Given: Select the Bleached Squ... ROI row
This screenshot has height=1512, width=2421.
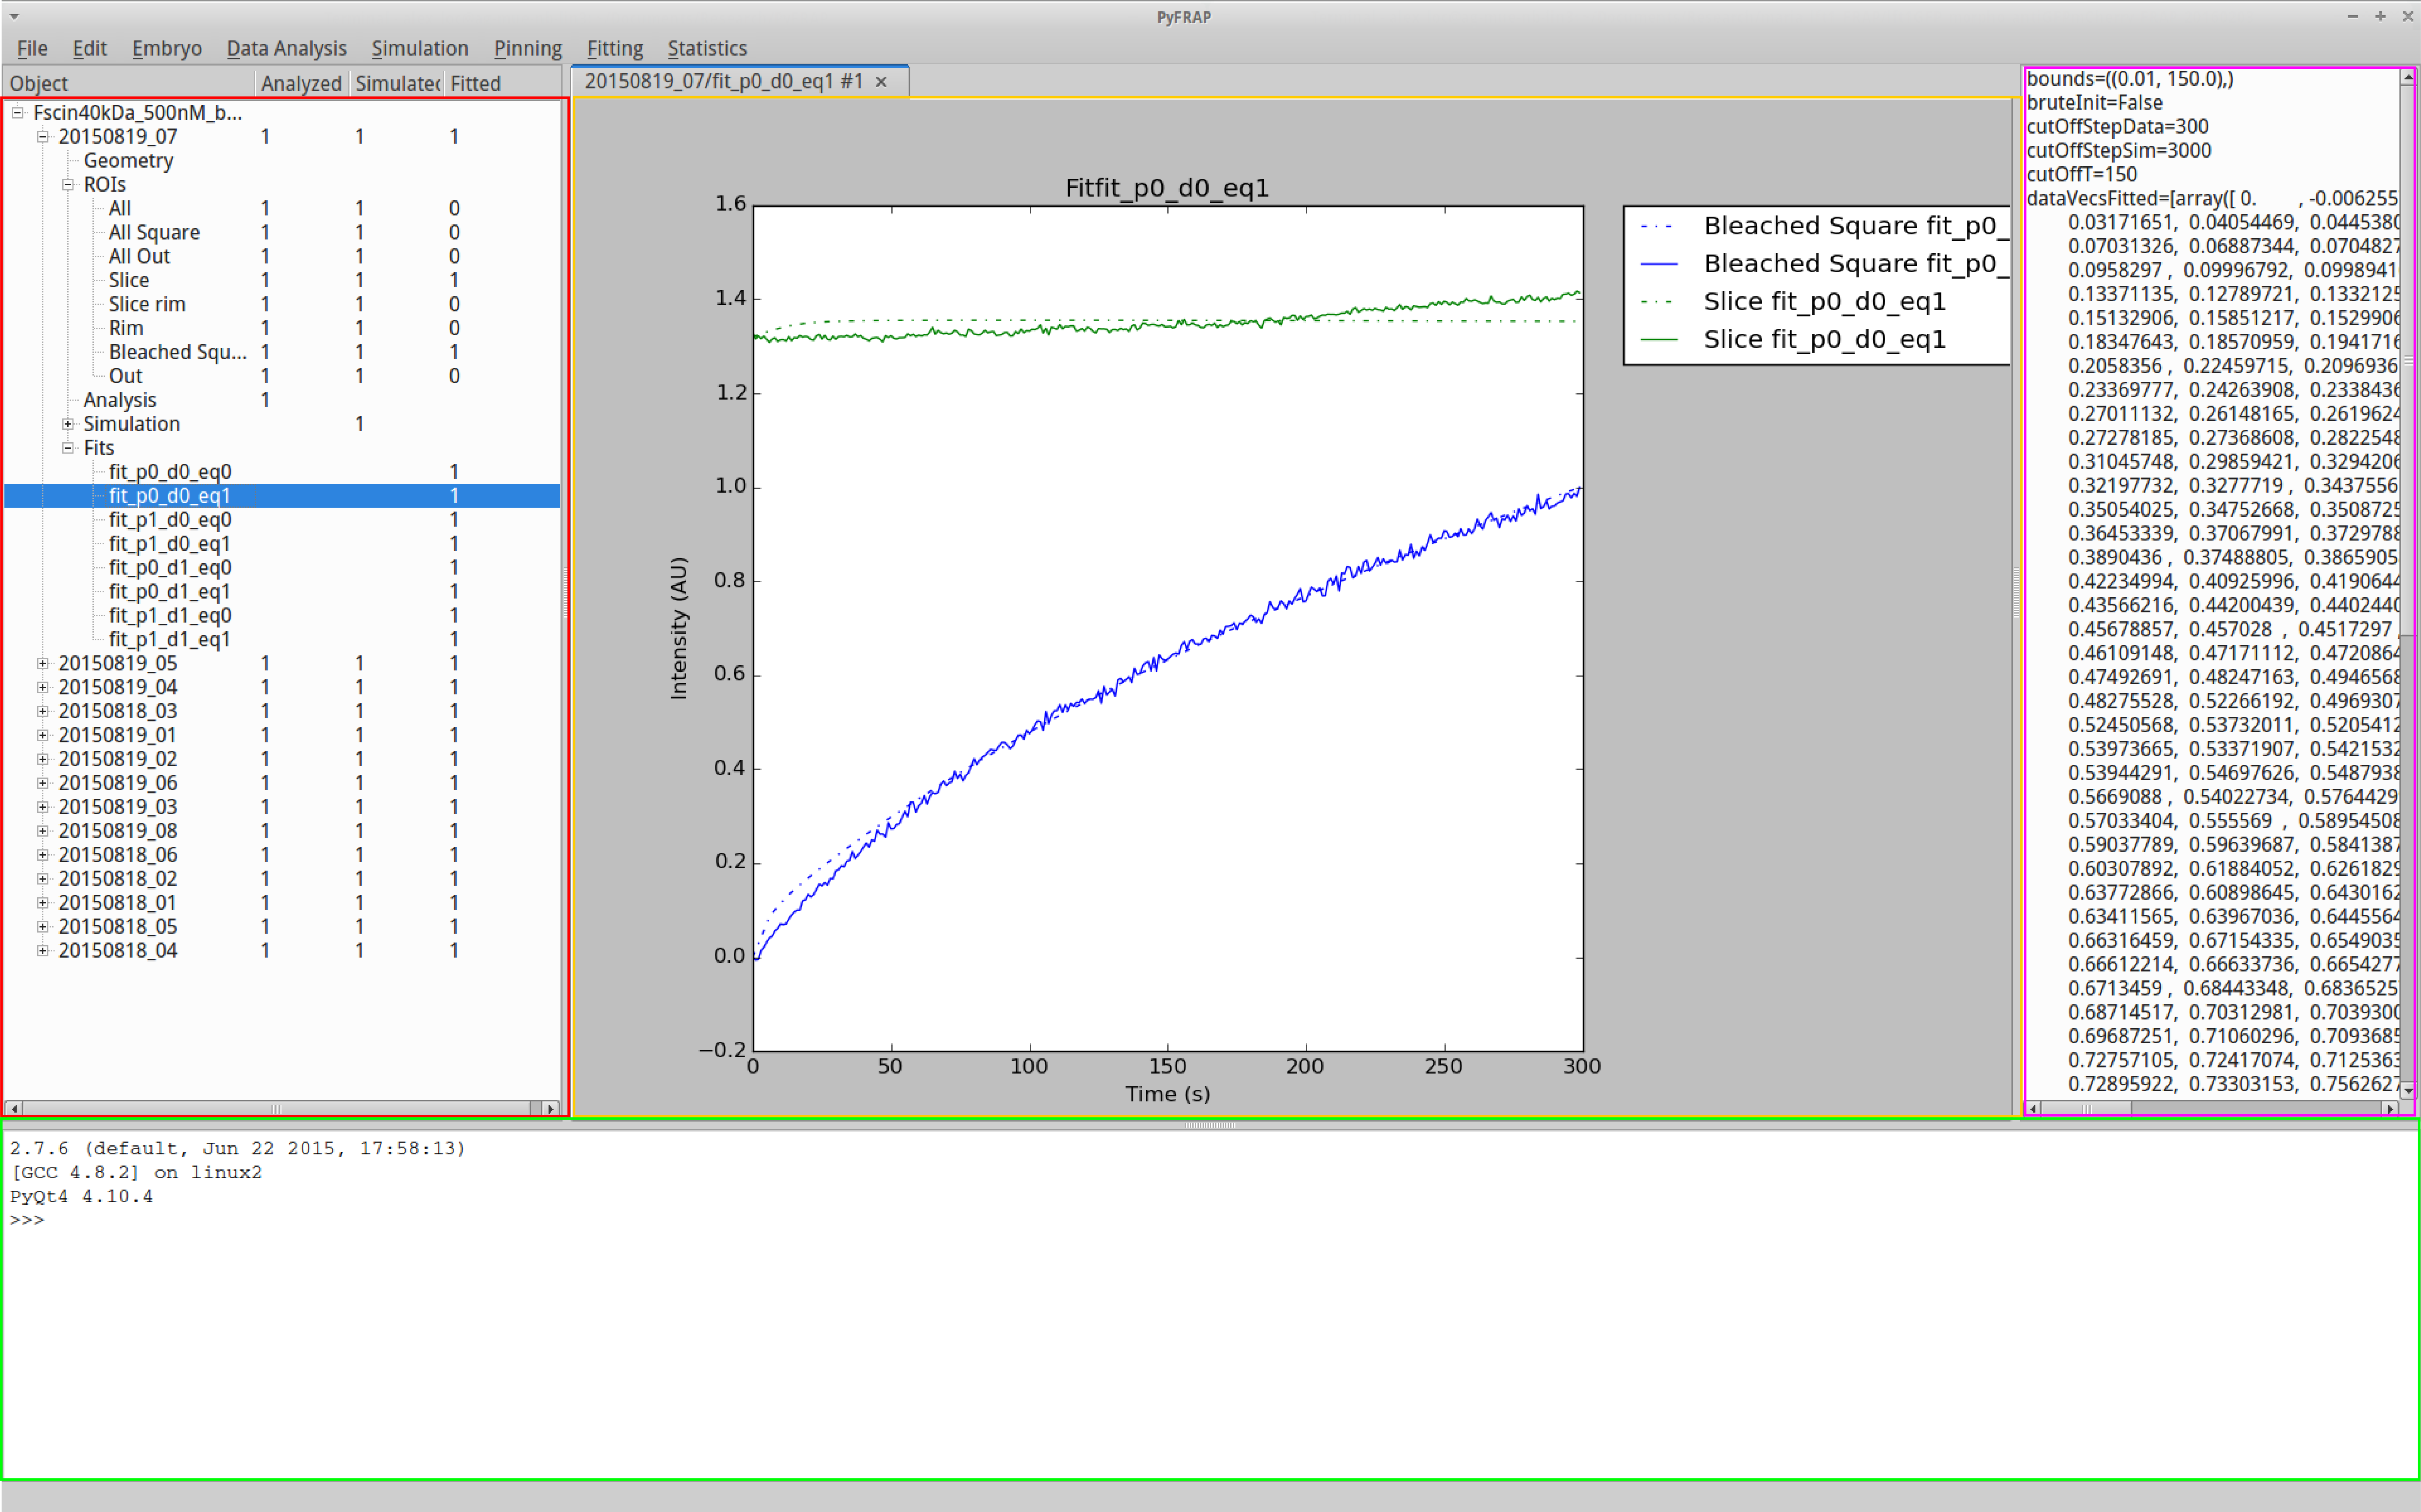Looking at the screenshot, I should pos(282,352).
